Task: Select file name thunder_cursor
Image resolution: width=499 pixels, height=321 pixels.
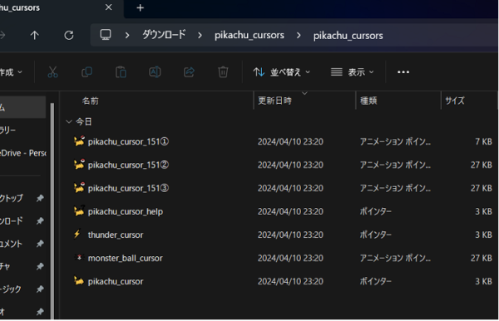Action: pyautogui.click(x=116, y=235)
